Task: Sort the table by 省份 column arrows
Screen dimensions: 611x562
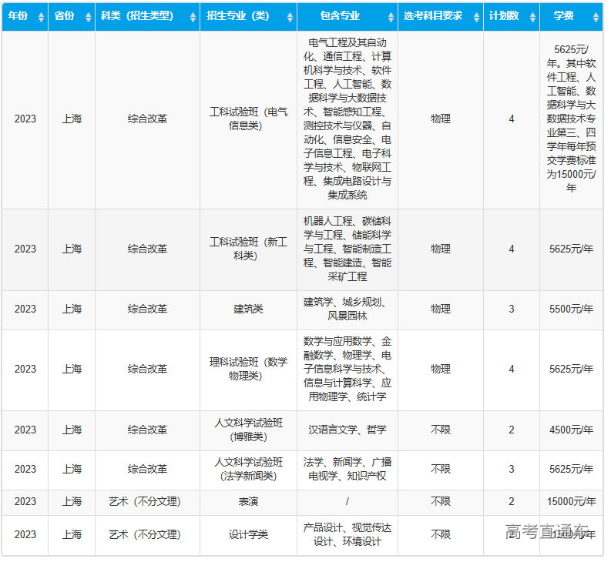Action: pos(88,17)
